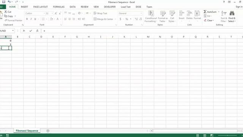Click Merge & Center

pyautogui.click(x=103, y=19)
